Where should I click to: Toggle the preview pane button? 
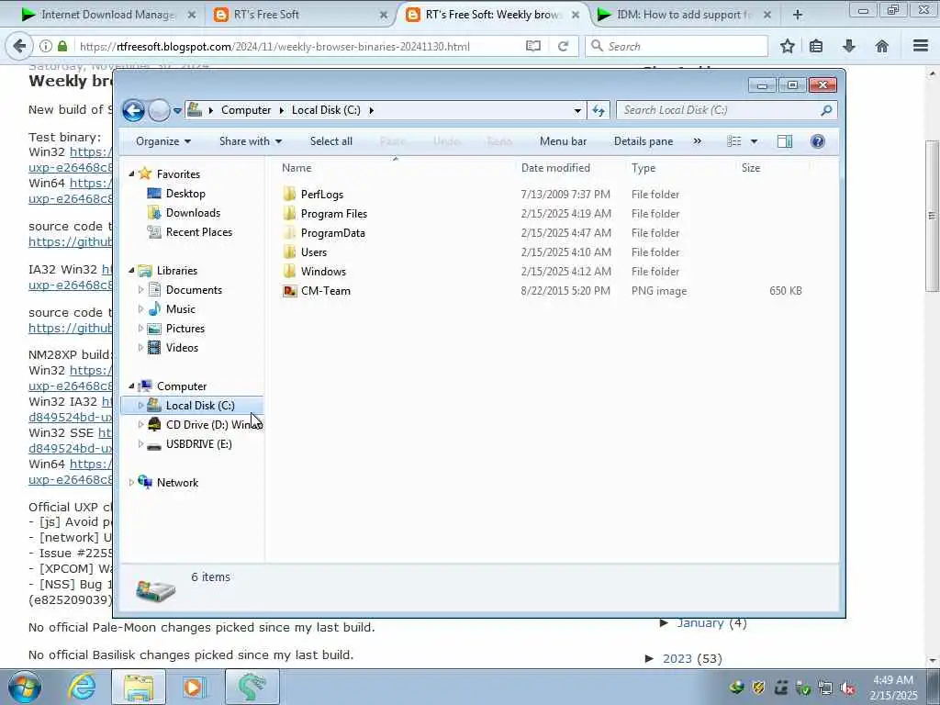coord(785,141)
